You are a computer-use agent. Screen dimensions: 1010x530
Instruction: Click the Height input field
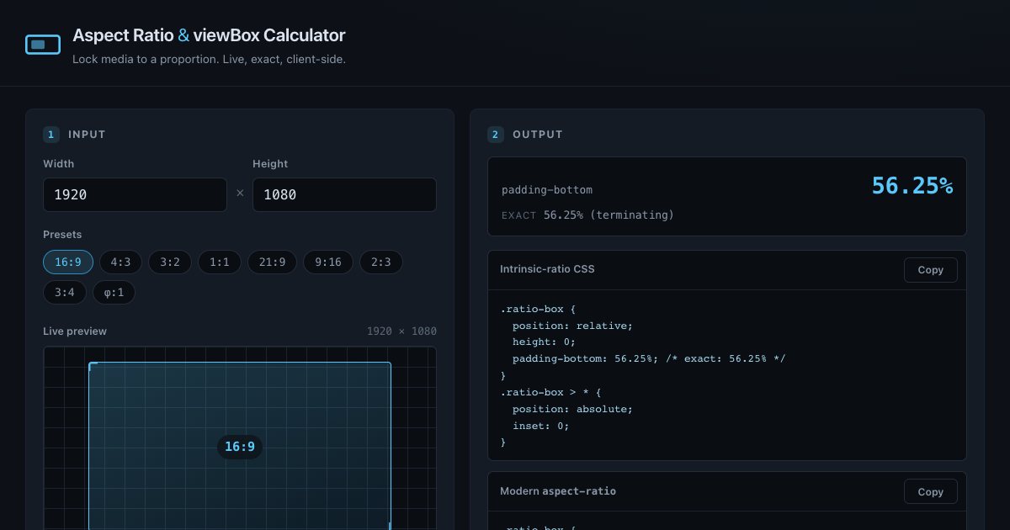(344, 194)
